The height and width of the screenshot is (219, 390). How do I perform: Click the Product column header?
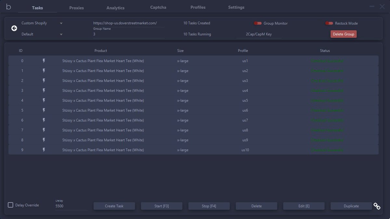[101, 51]
